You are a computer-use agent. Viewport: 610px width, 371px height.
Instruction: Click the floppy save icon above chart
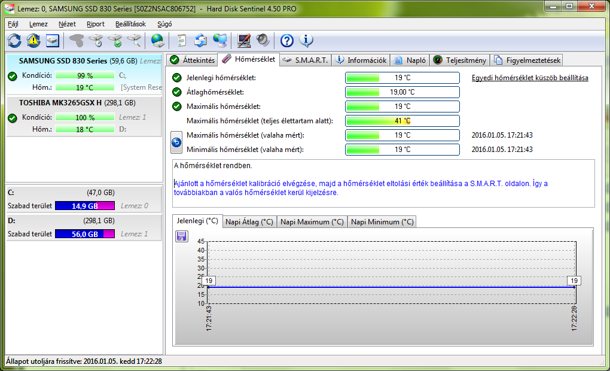click(182, 236)
